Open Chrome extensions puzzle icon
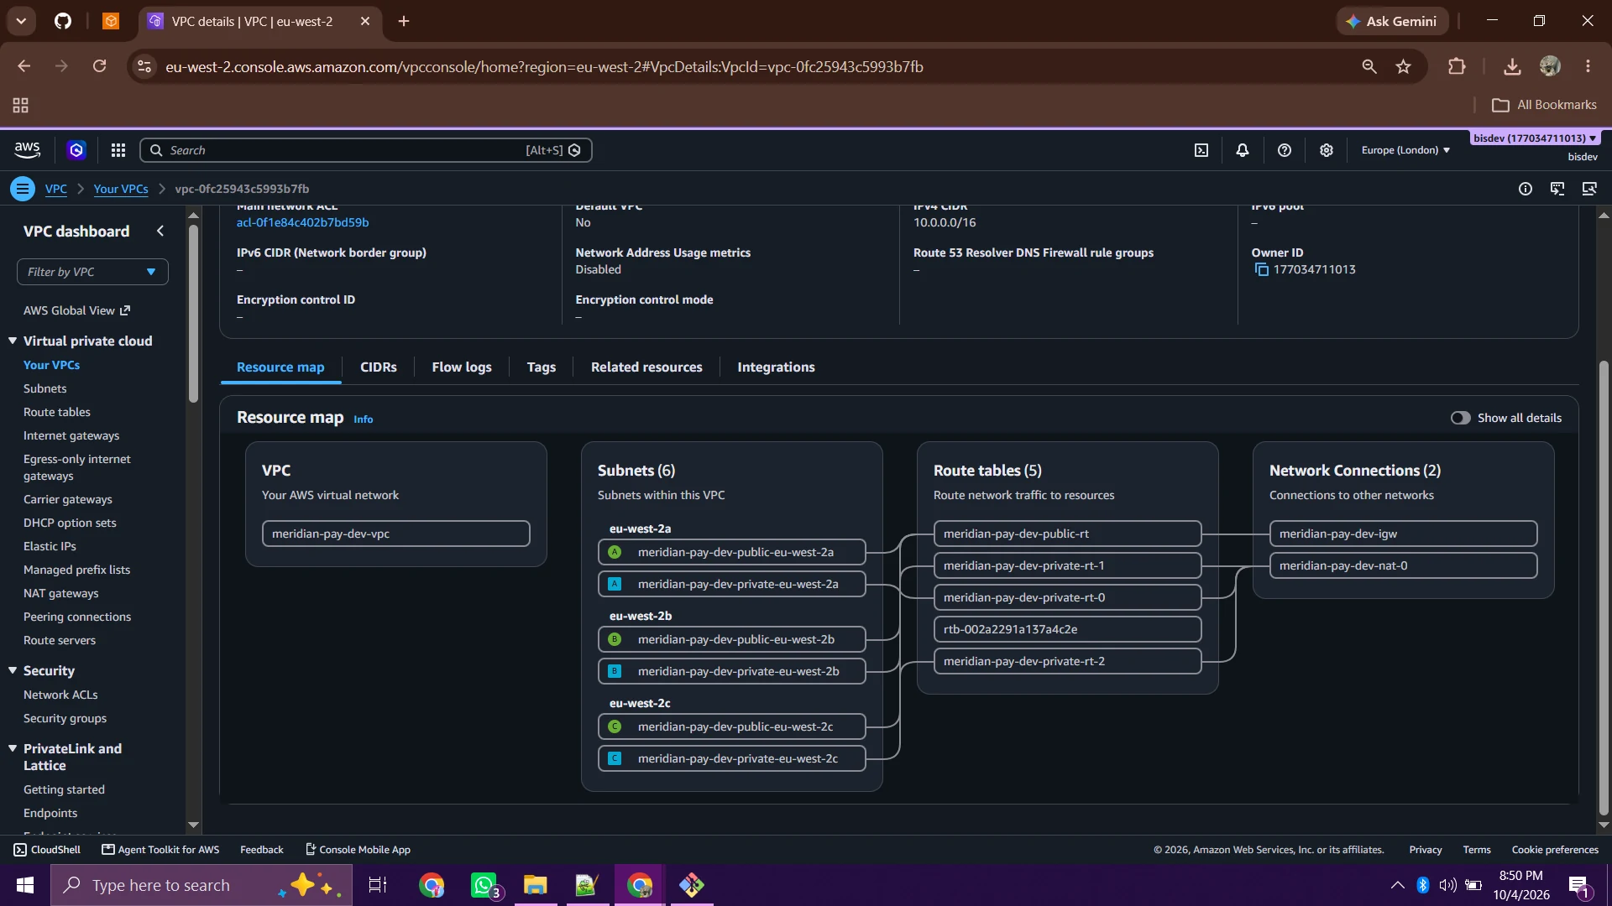The height and width of the screenshot is (906, 1612). tap(1458, 66)
